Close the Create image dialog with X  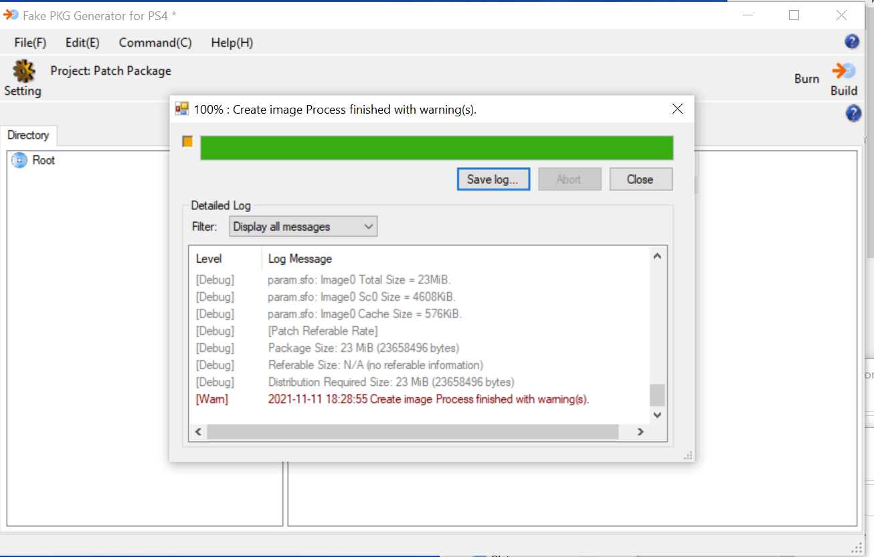pyautogui.click(x=677, y=109)
